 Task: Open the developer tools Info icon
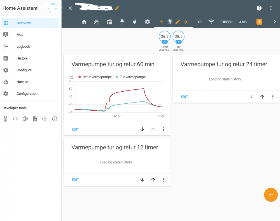(55, 119)
